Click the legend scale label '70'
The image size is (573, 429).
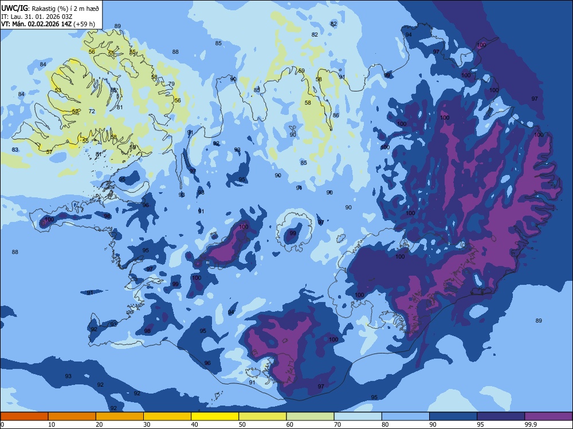[x=337, y=424]
